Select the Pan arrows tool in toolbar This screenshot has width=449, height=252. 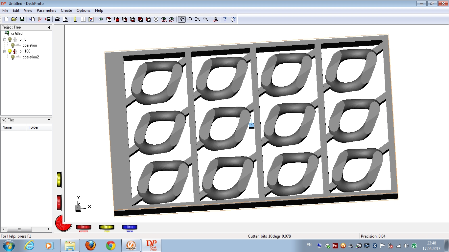point(190,19)
